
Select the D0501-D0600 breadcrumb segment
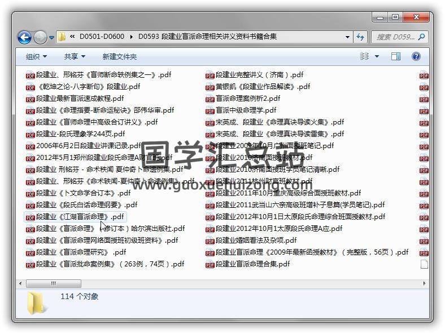[x=102, y=37]
